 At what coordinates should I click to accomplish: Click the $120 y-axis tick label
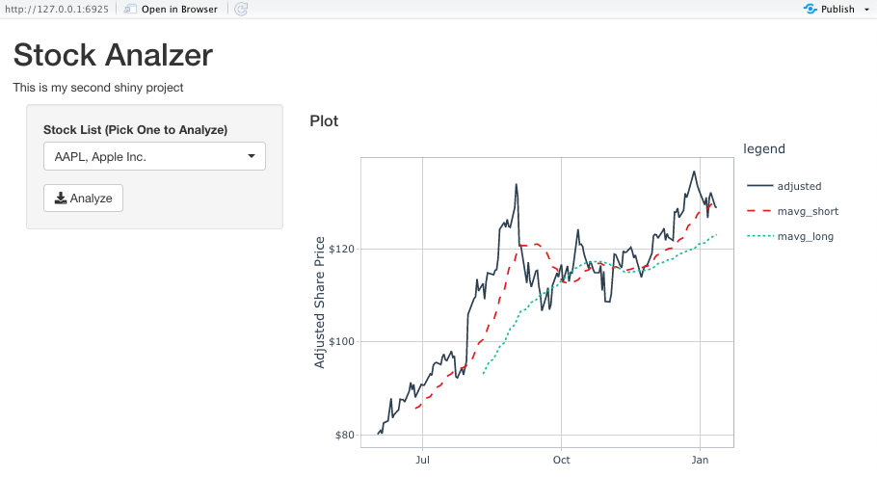[x=341, y=249]
